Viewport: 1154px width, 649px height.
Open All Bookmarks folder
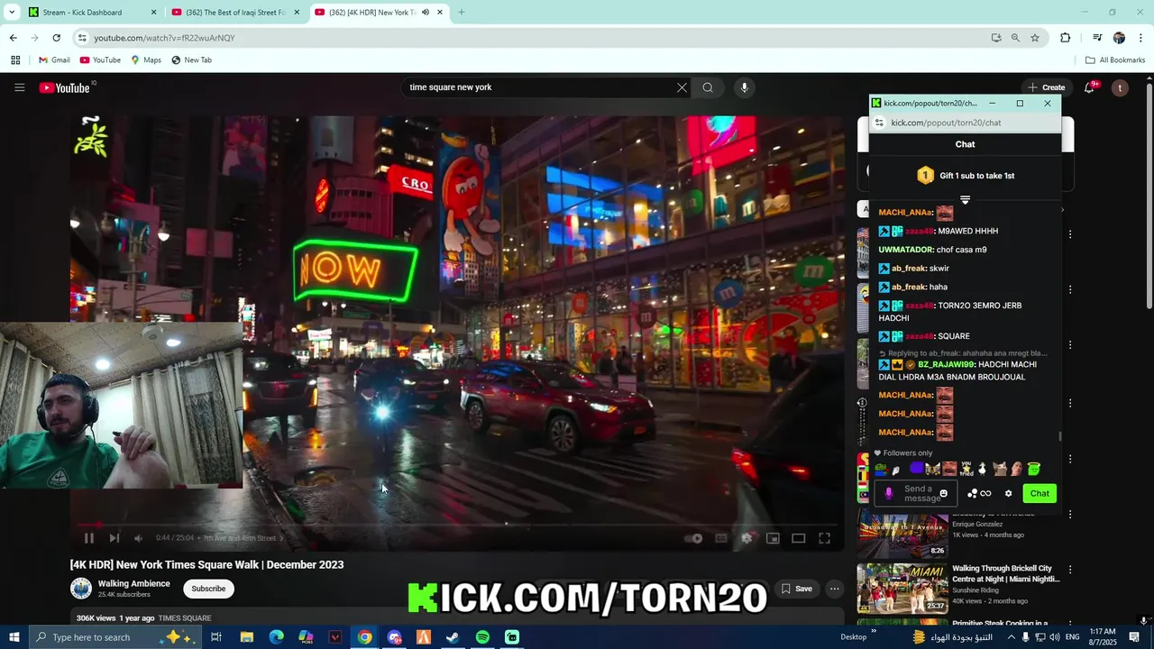coord(1116,60)
